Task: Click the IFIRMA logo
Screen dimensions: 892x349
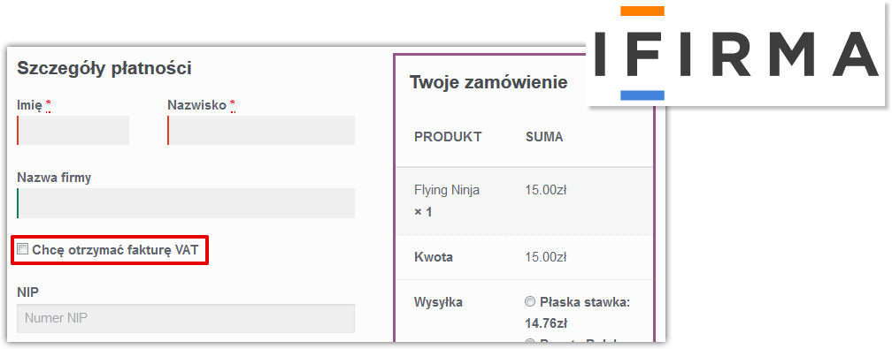Action: (x=735, y=53)
